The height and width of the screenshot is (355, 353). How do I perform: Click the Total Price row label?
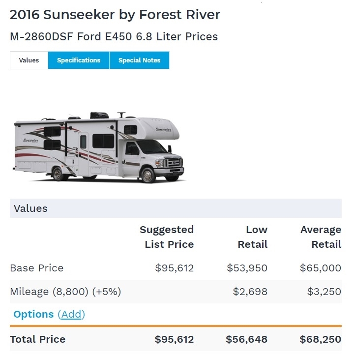(38, 339)
